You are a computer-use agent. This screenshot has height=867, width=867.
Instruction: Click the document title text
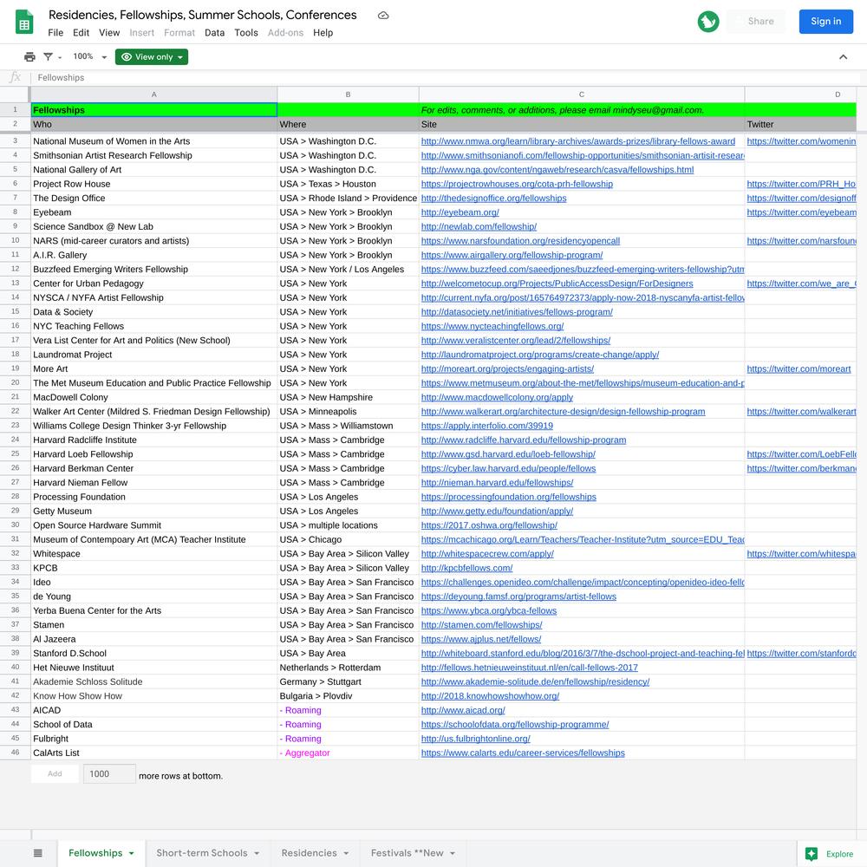202,15
